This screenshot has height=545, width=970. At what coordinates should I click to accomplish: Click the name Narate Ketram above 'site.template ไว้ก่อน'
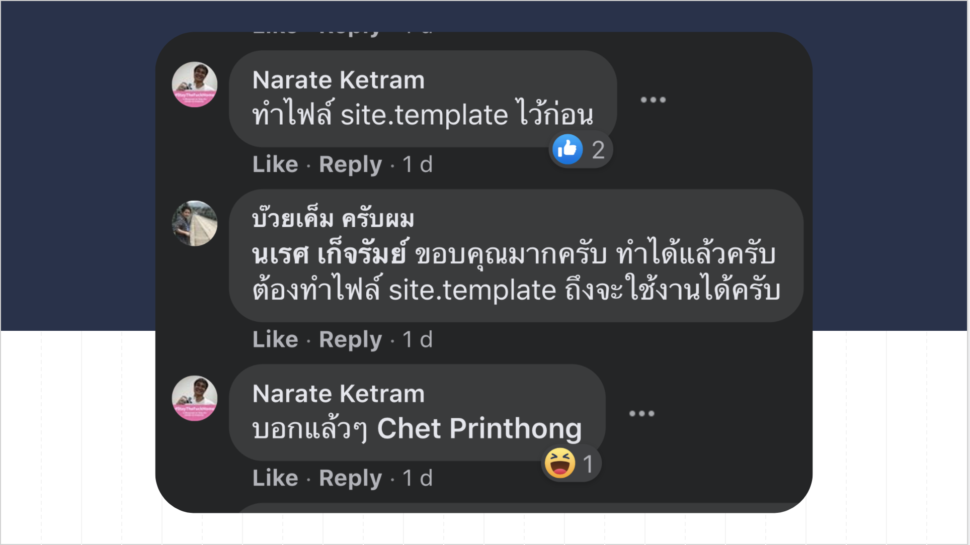[x=339, y=80]
